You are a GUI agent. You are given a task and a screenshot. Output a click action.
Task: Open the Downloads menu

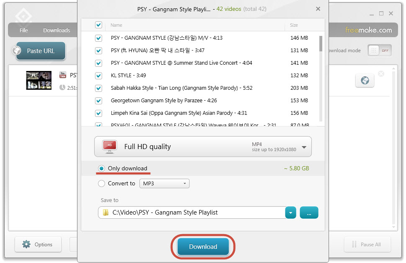click(57, 30)
